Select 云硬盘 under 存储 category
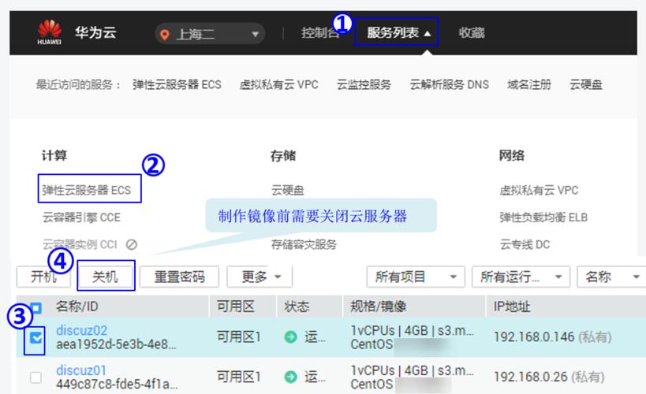The width and height of the screenshot is (646, 394). click(x=288, y=190)
